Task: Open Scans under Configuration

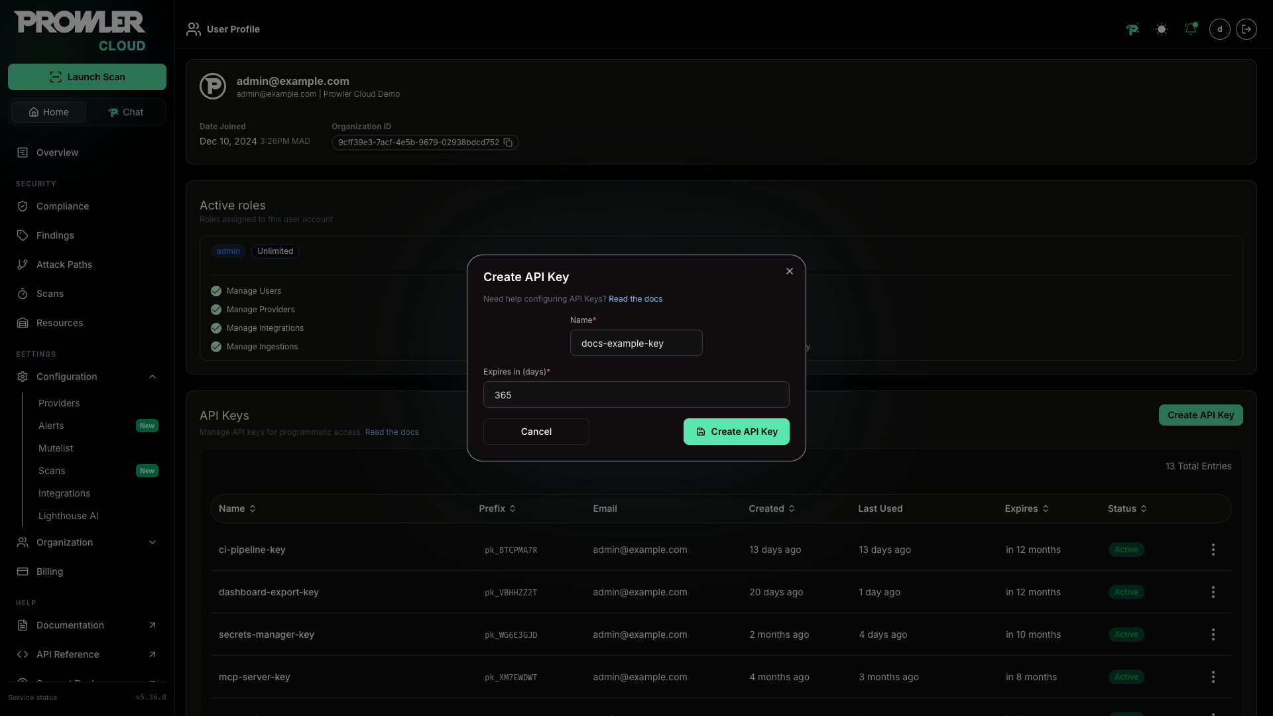Action: coord(52,471)
